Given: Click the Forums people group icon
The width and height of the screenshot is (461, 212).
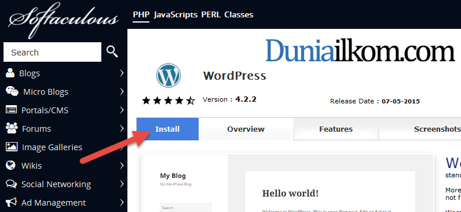Looking at the screenshot, I should tap(12, 128).
